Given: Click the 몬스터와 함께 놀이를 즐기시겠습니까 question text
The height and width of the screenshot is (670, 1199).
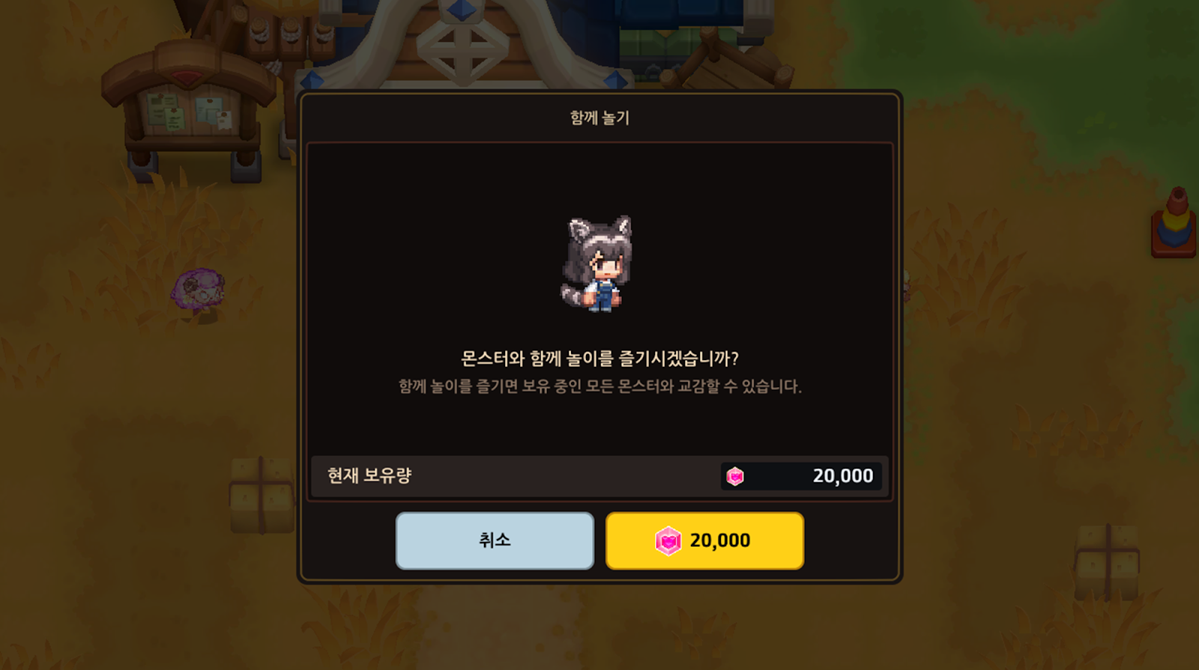Looking at the screenshot, I should click(599, 359).
